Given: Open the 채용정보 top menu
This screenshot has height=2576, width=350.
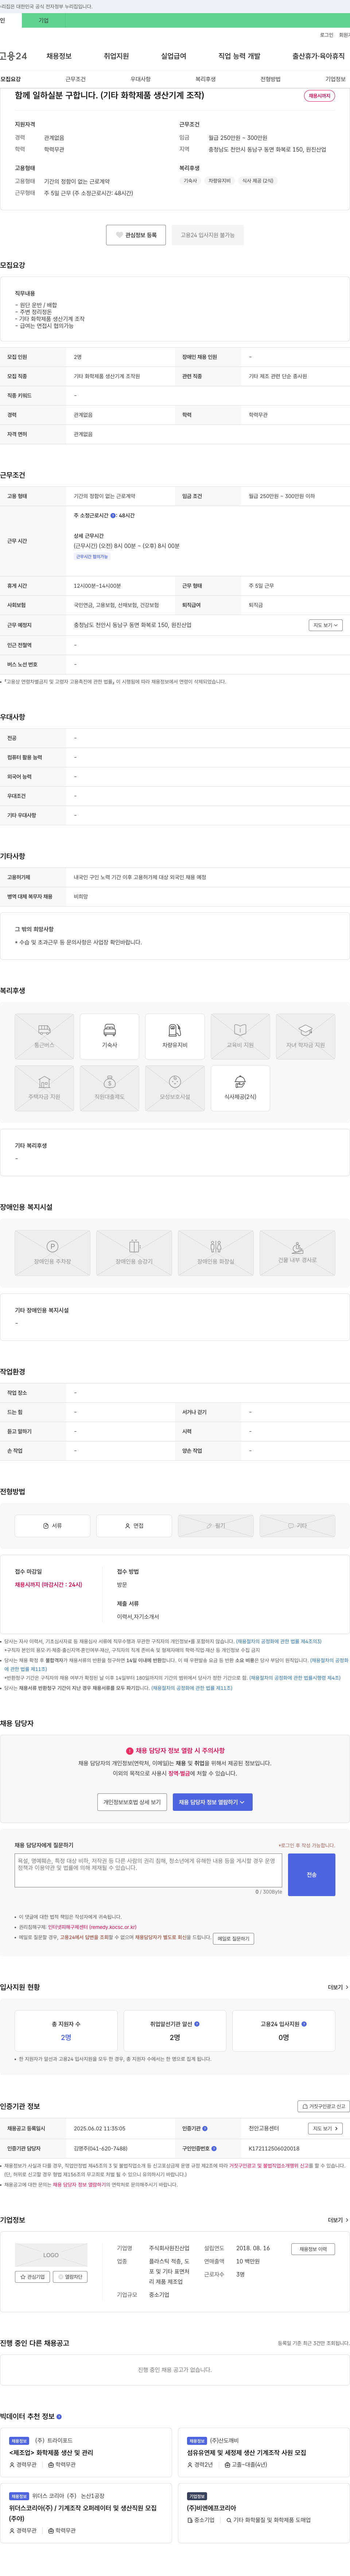Looking at the screenshot, I should 59,56.
